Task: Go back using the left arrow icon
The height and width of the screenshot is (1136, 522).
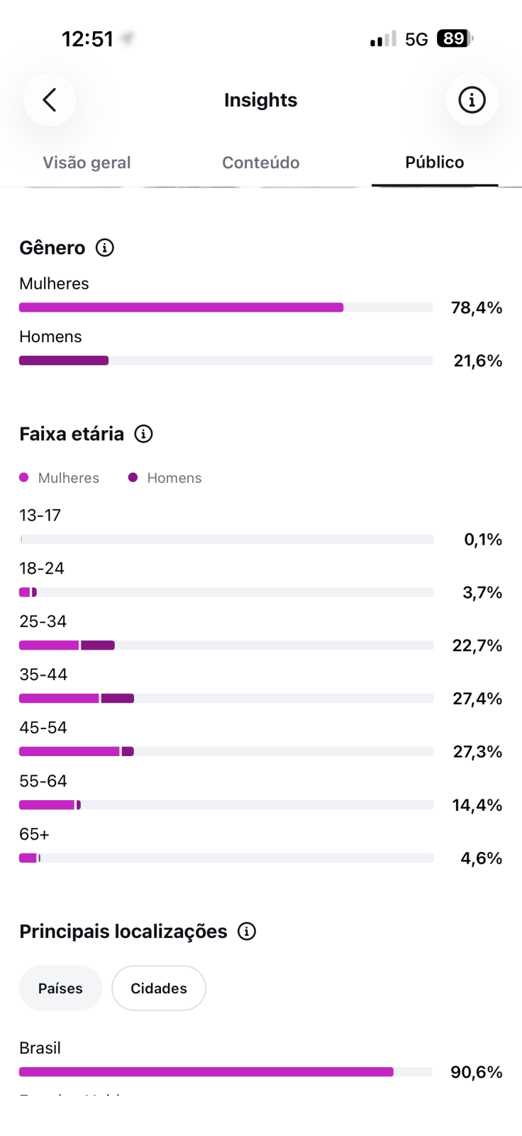Action: pyautogui.click(x=50, y=100)
